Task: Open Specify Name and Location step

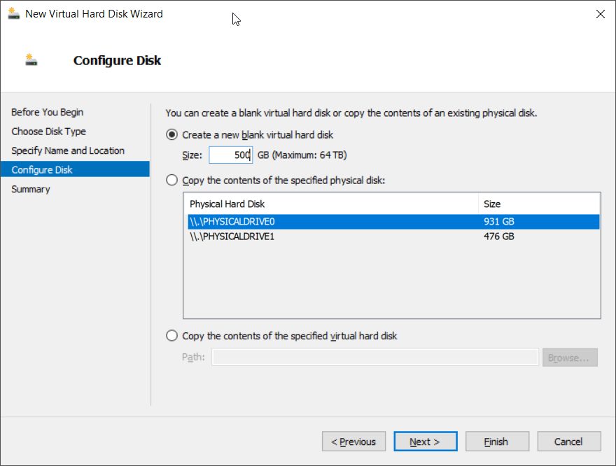Action: tap(68, 150)
